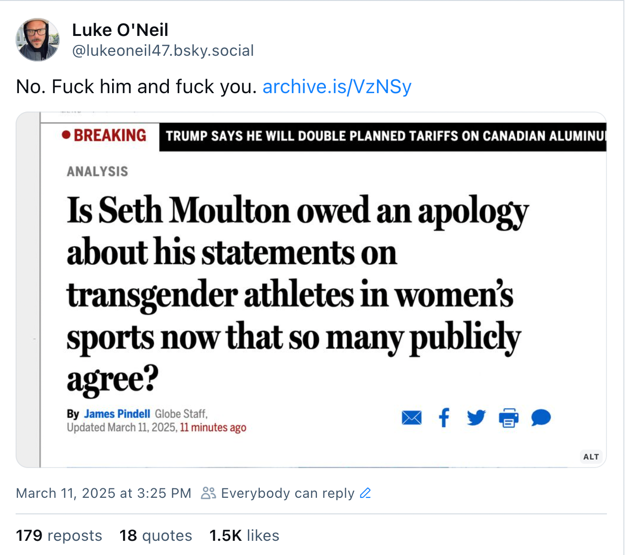Open comments speech bubble icon
The height and width of the screenshot is (555, 632).
pos(541,418)
